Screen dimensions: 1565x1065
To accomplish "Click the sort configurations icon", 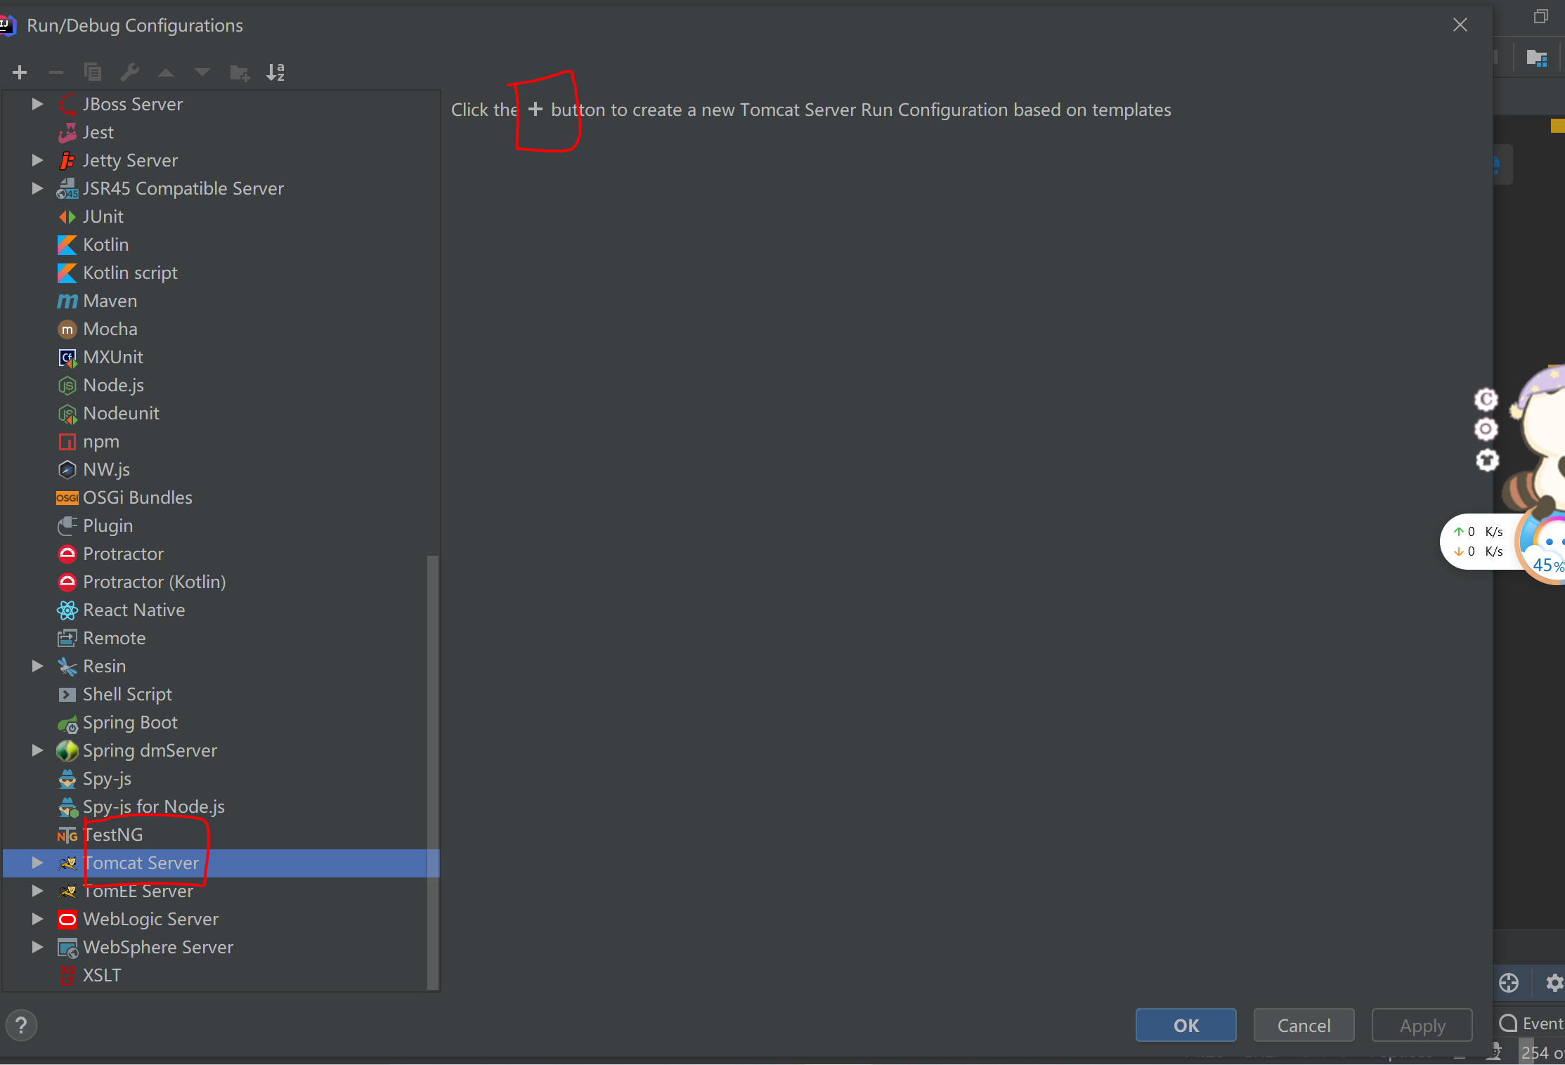I will [x=276, y=72].
